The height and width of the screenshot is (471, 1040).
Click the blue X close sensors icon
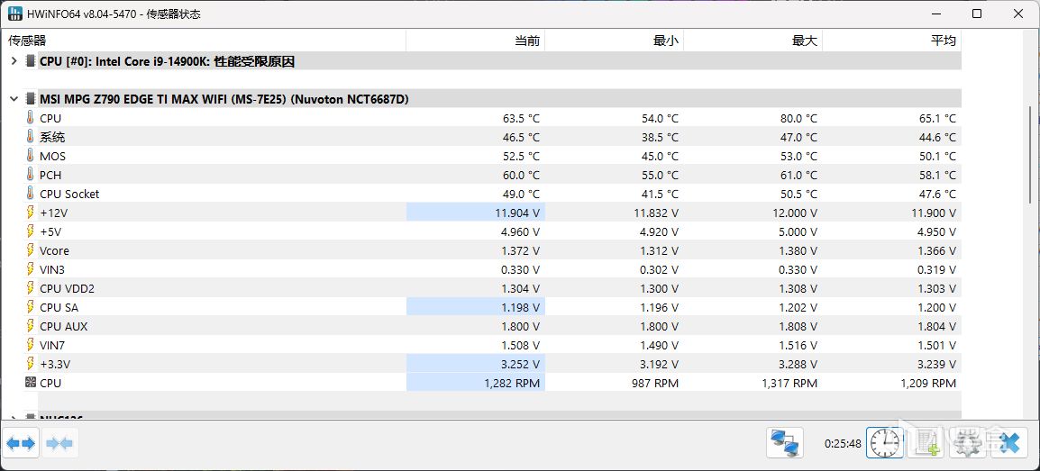point(1009,443)
